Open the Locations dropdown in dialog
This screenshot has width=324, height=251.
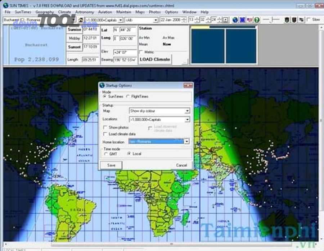coord(187,119)
